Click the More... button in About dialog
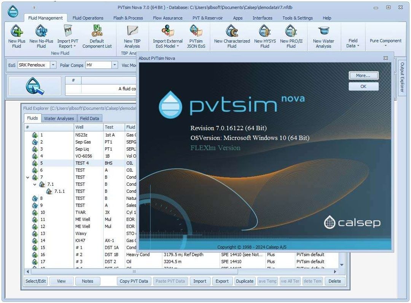 [x=363, y=76]
